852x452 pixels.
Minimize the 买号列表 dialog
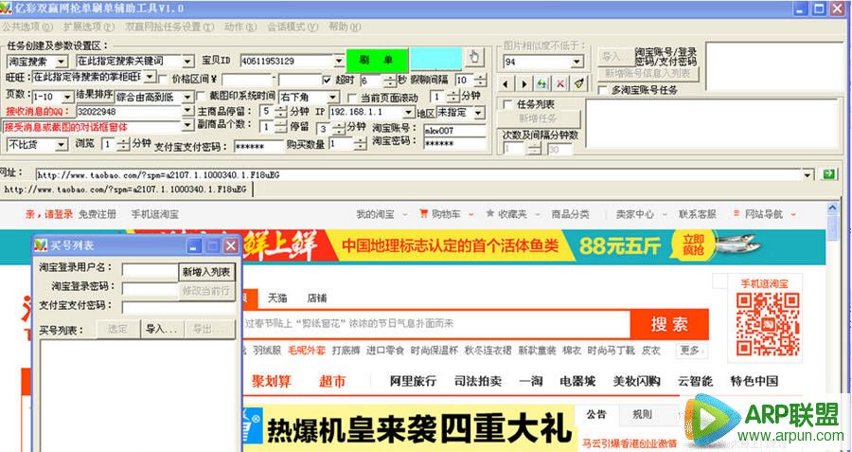[x=194, y=245]
